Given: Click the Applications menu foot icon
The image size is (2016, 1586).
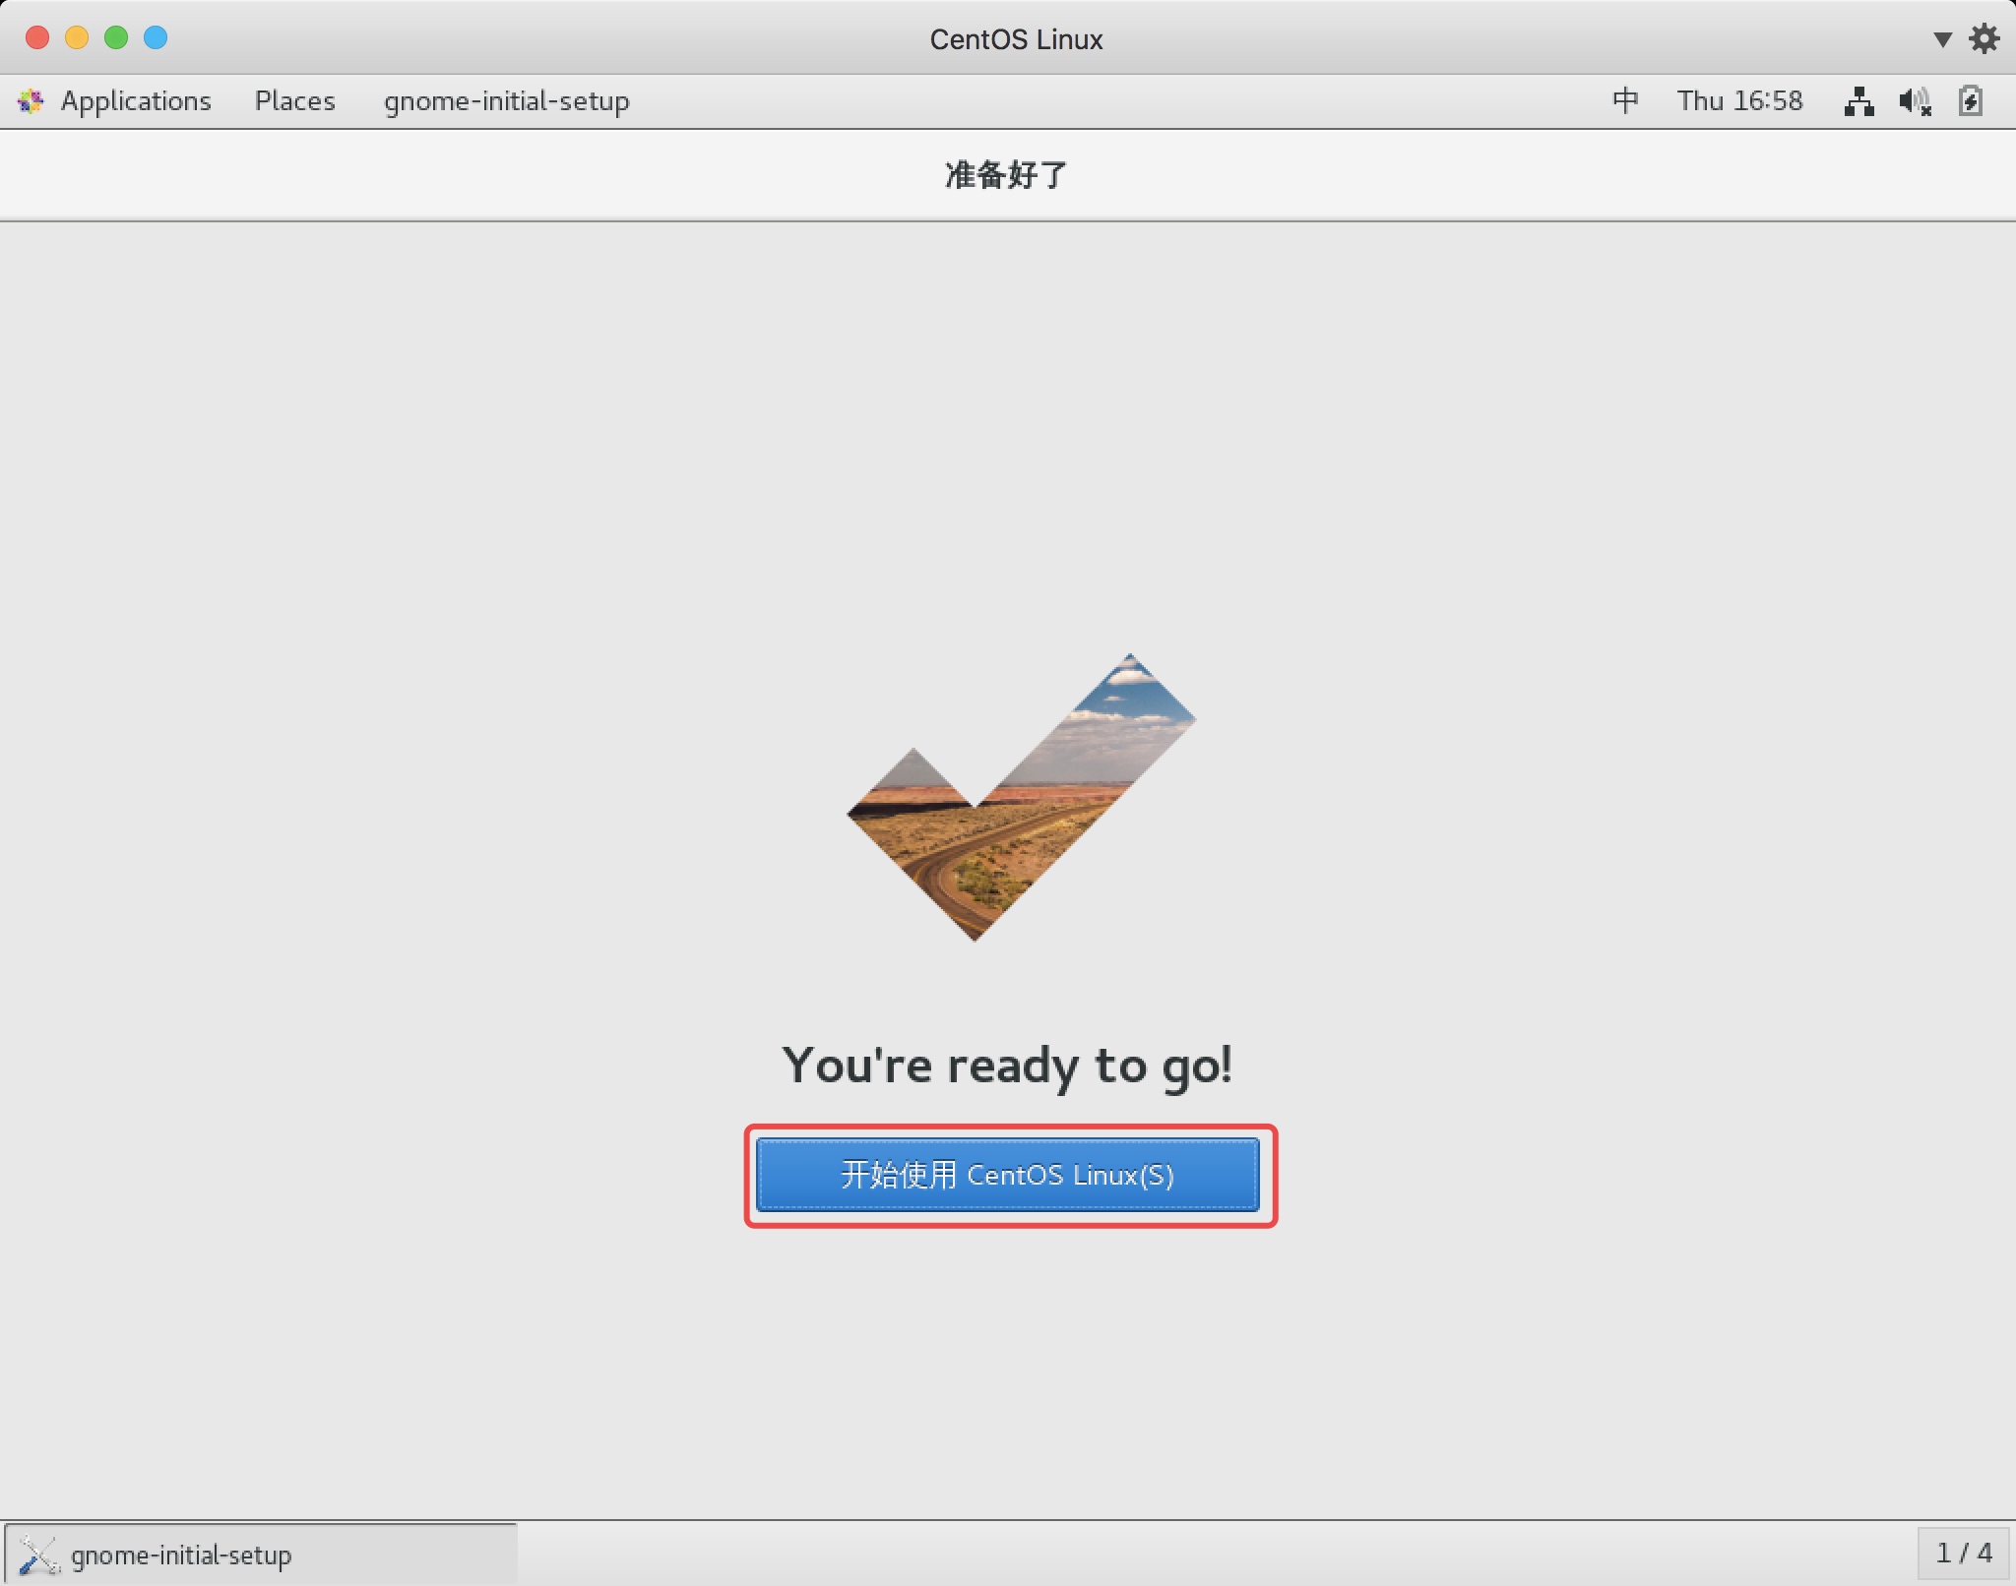Looking at the screenshot, I should coord(31,100).
